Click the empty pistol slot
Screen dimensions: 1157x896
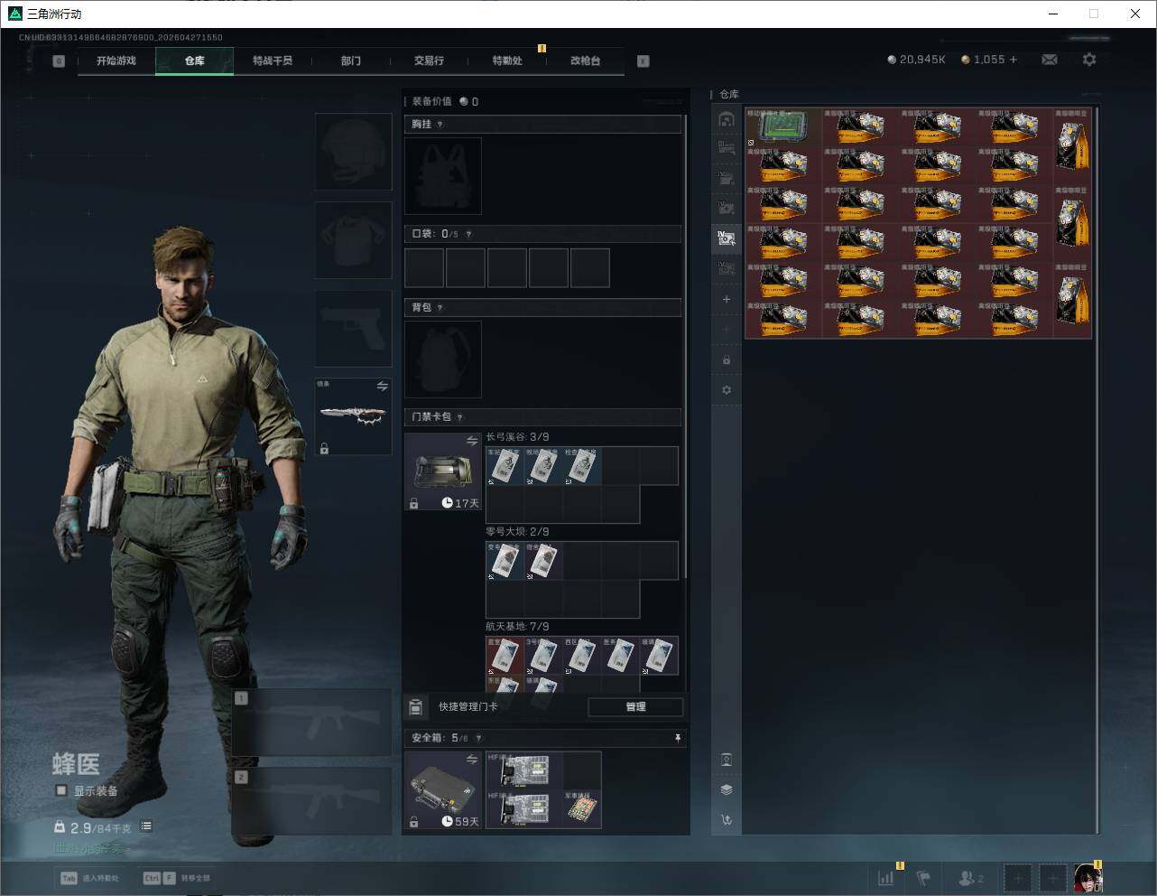click(x=353, y=329)
